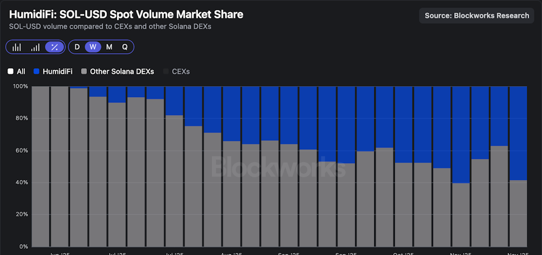Image resolution: width=542 pixels, height=255 pixels.
Task: Click the white All legend swatch
Action: click(11, 72)
